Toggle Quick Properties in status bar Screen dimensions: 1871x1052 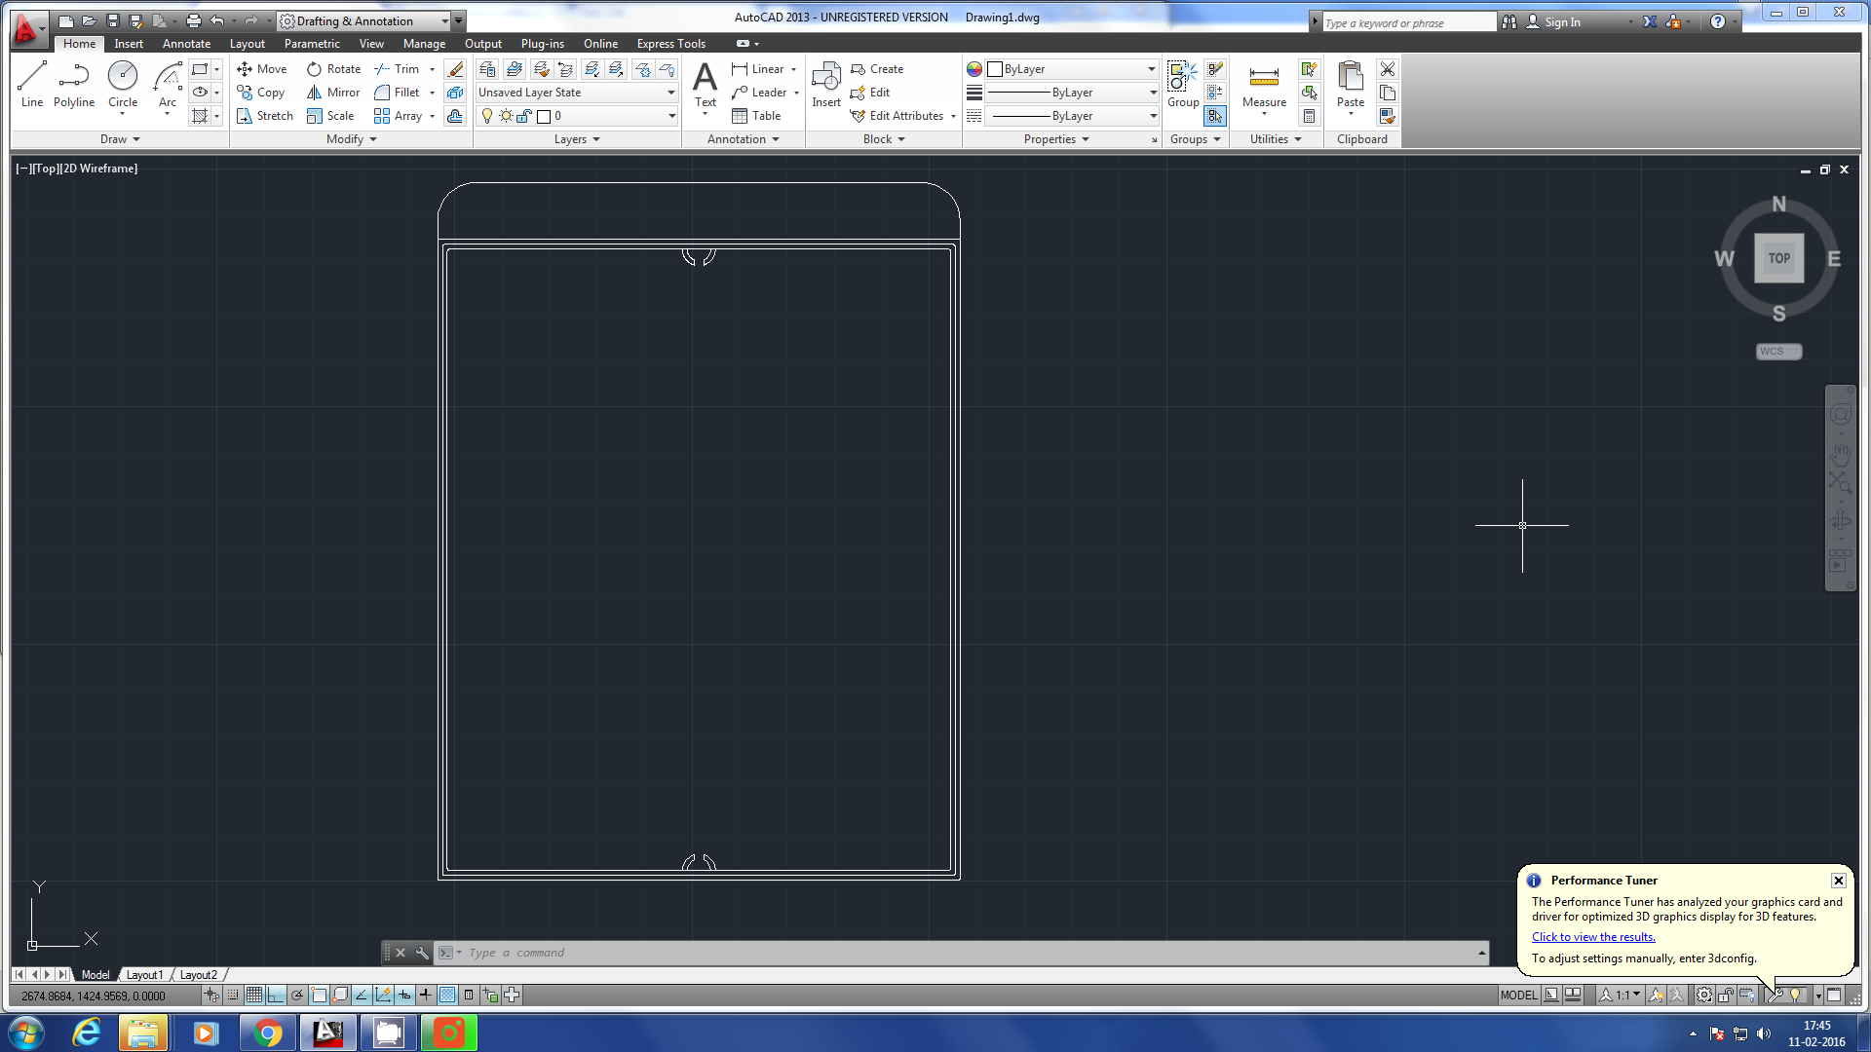coord(469,996)
